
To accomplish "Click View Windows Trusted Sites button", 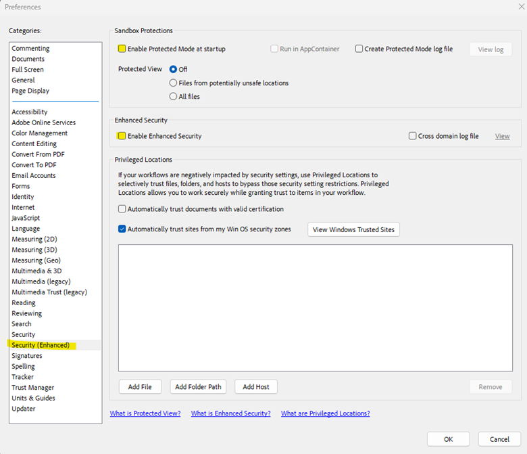I will pyautogui.click(x=353, y=229).
